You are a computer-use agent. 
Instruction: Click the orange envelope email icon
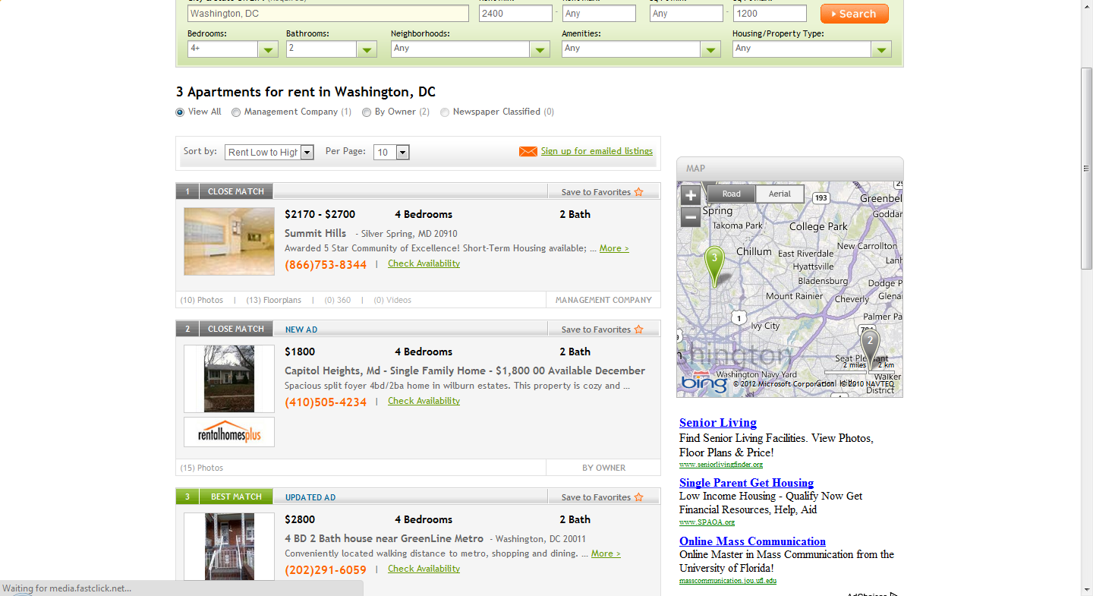coord(528,152)
